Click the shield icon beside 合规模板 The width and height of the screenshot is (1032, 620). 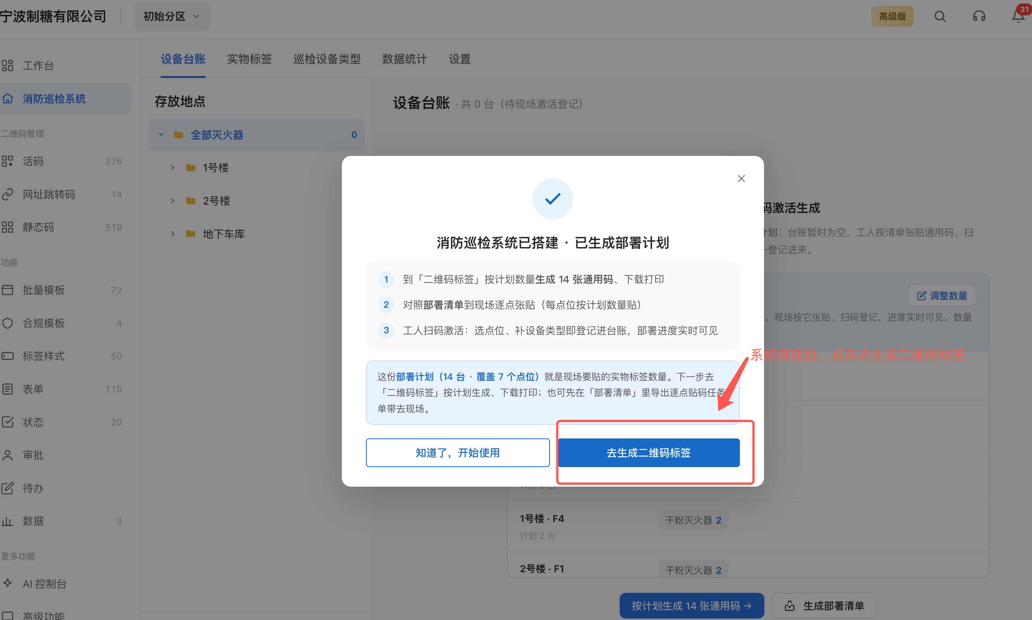coord(8,323)
